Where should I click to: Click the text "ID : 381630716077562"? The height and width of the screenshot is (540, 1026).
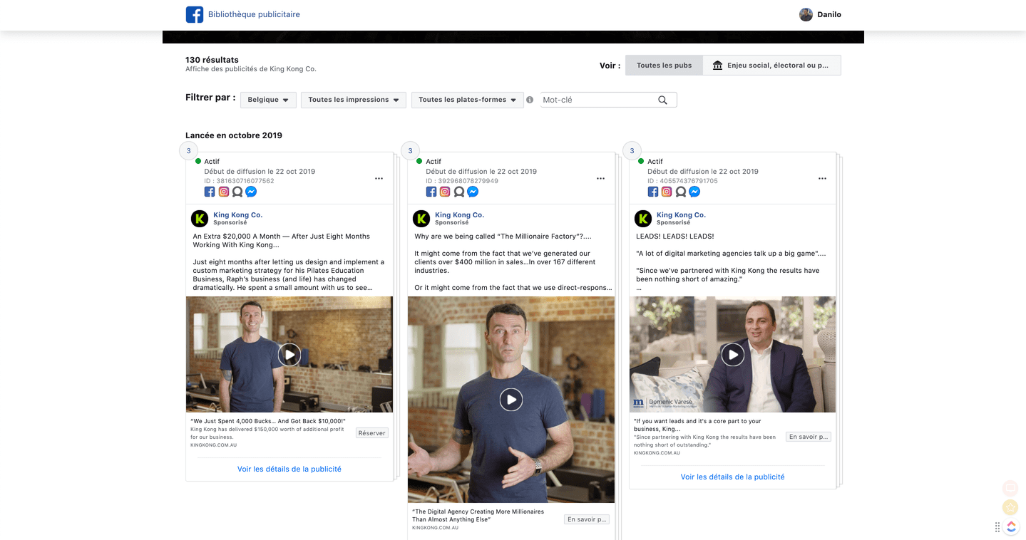(x=239, y=181)
